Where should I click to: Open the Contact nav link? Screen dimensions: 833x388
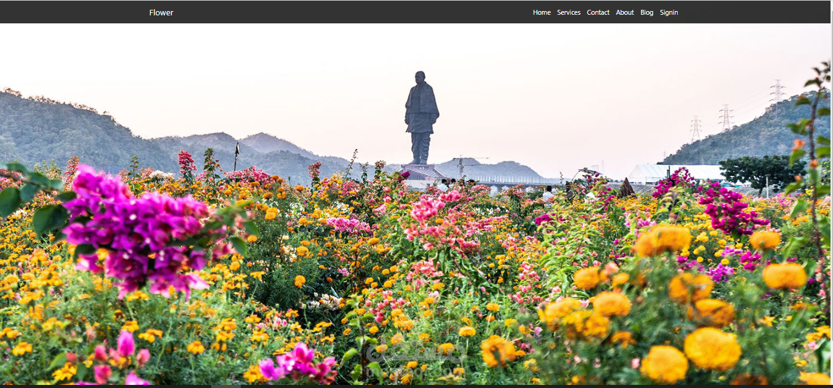coord(598,12)
